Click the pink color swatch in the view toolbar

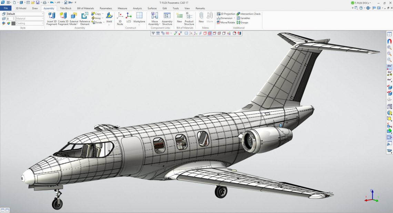tap(168, 33)
